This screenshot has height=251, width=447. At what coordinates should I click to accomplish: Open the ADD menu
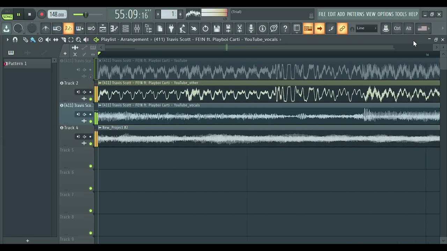pos(341,14)
